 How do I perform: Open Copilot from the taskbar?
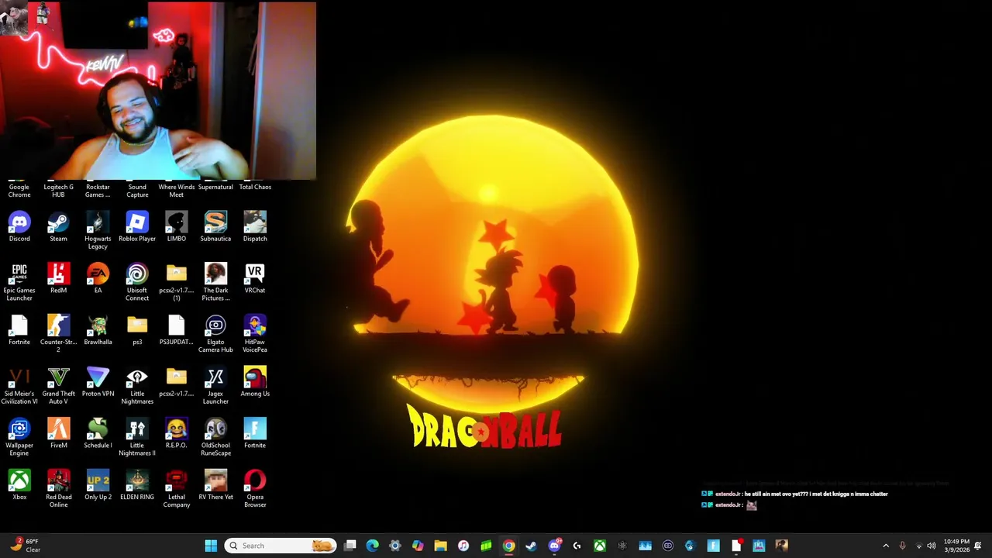(x=418, y=546)
